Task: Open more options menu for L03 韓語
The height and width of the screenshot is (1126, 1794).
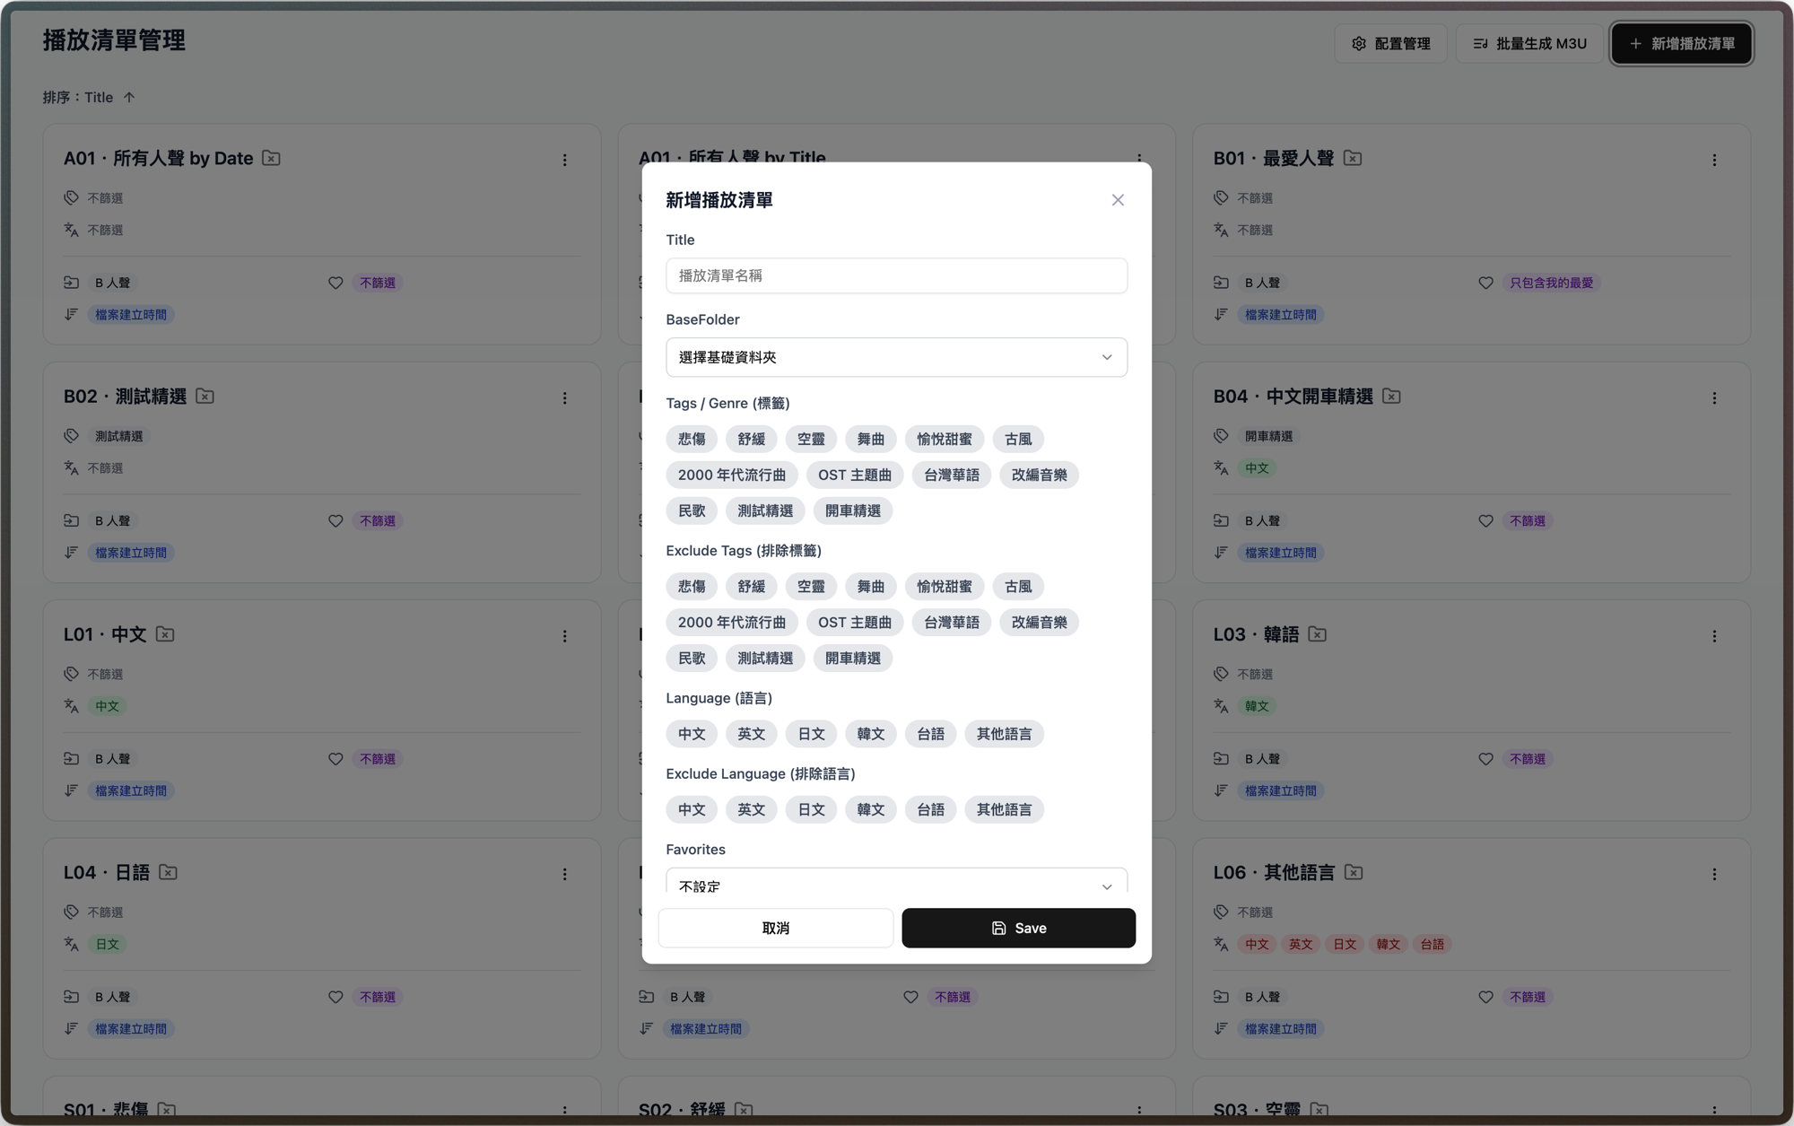Action: [x=1714, y=635]
